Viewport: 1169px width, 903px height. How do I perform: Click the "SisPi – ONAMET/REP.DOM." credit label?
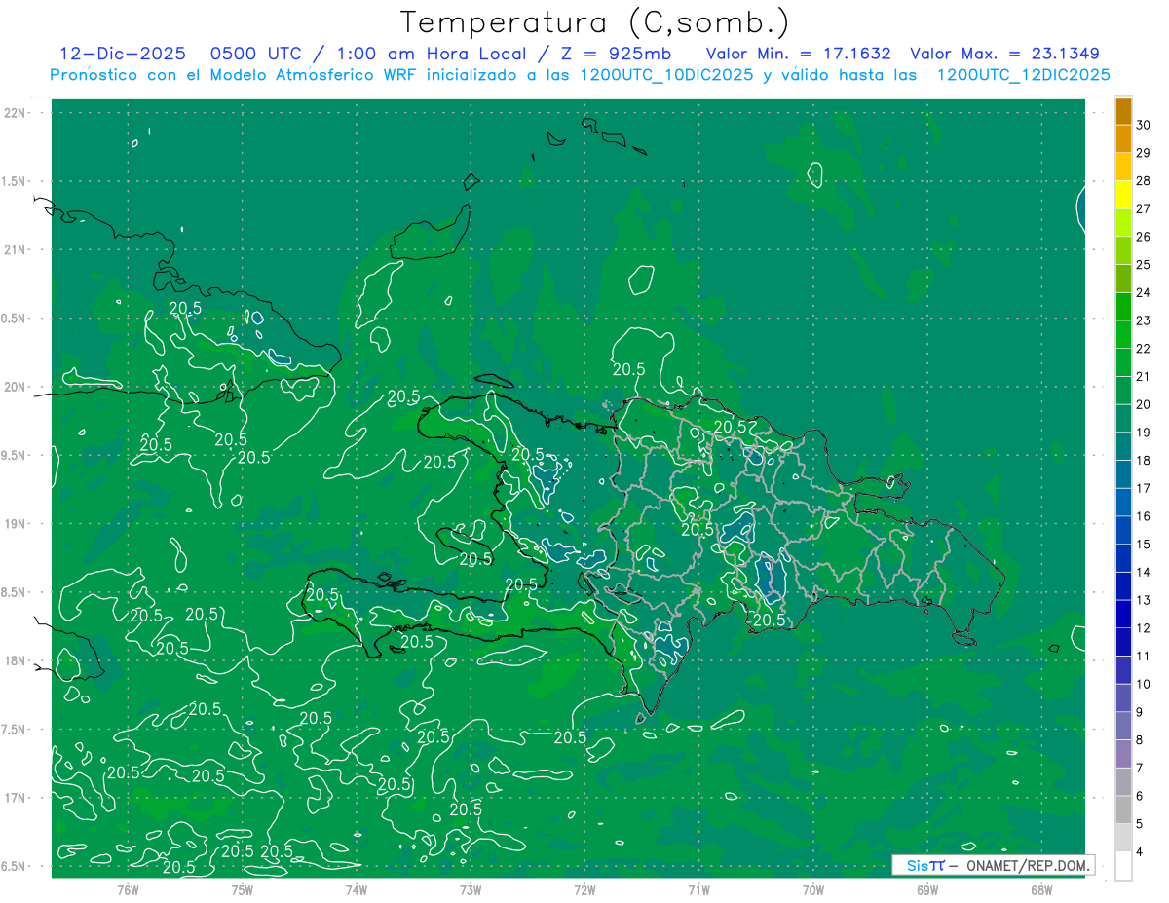click(x=993, y=865)
